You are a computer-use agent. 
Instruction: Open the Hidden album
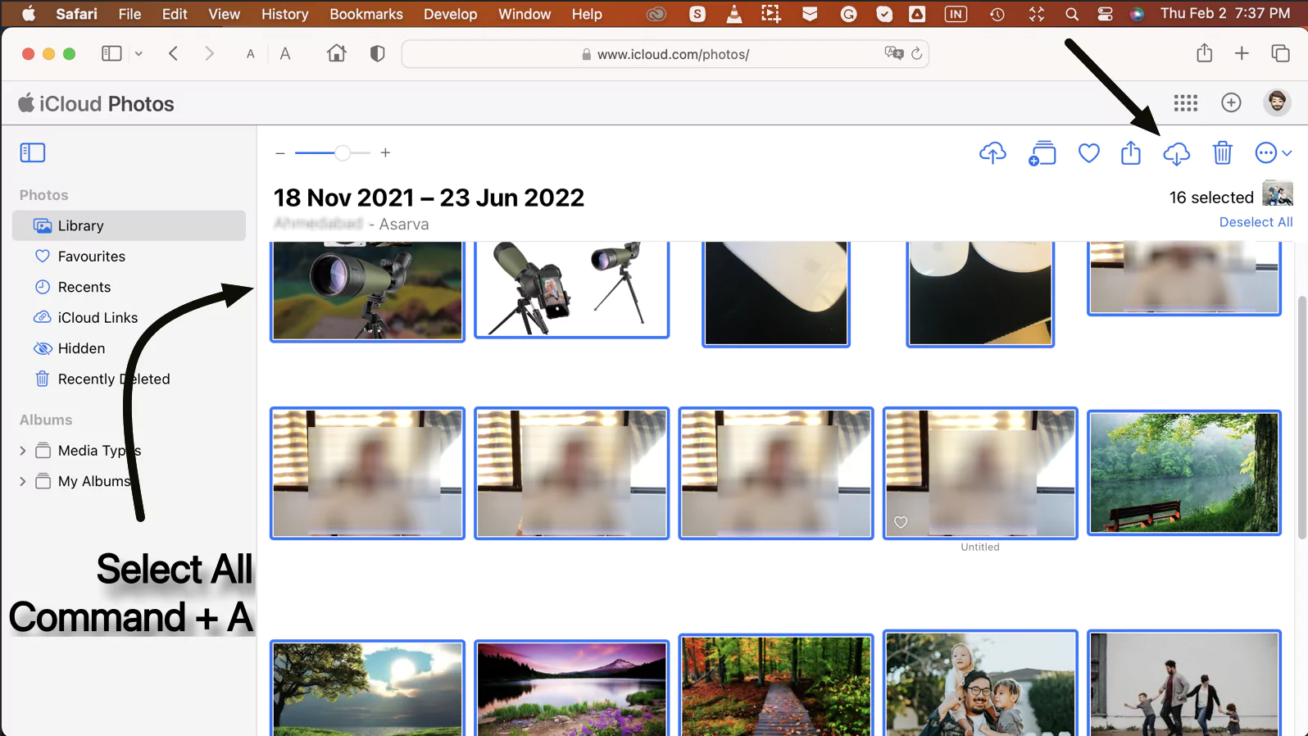pyautogui.click(x=129, y=348)
